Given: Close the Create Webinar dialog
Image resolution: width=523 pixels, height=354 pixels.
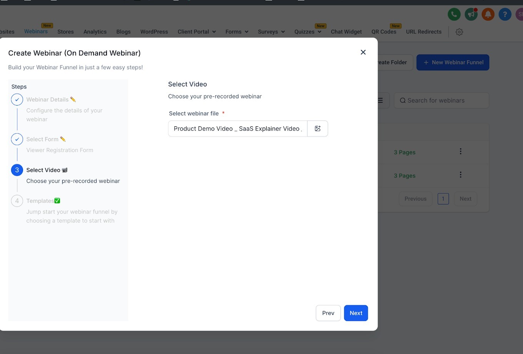Looking at the screenshot, I should tap(363, 52).
